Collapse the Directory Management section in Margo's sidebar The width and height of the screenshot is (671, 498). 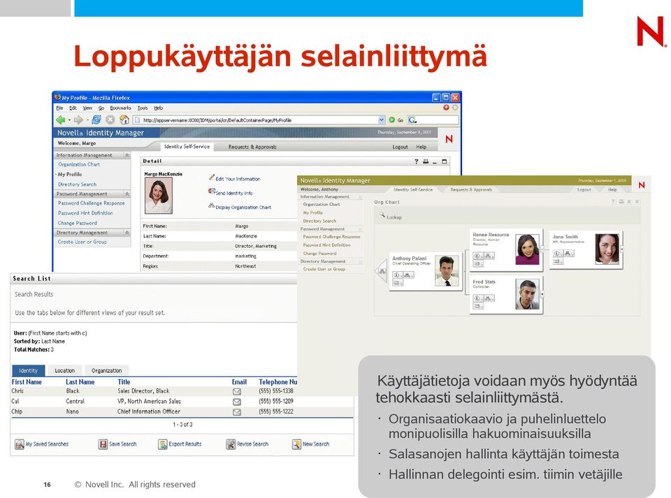[x=127, y=233]
